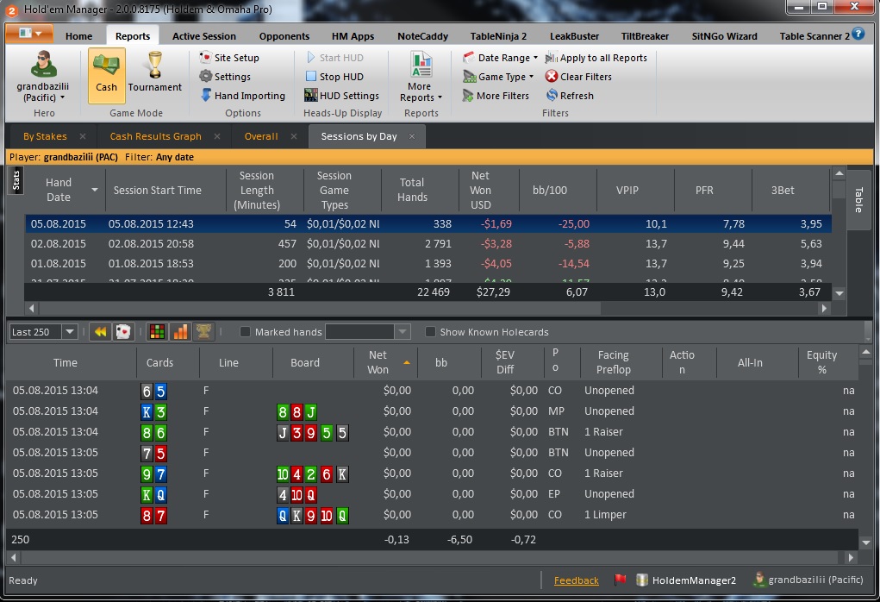Select Cash game mode
880x602 pixels.
pos(106,75)
